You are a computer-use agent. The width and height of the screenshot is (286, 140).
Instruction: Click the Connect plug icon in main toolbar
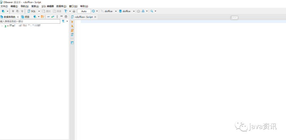click(x=13, y=11)
